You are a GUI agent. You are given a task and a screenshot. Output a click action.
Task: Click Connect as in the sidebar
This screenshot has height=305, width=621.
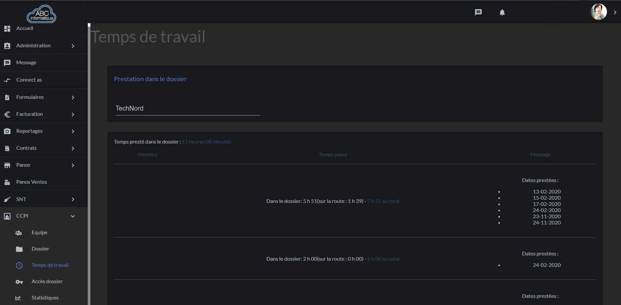pos(29,80)
